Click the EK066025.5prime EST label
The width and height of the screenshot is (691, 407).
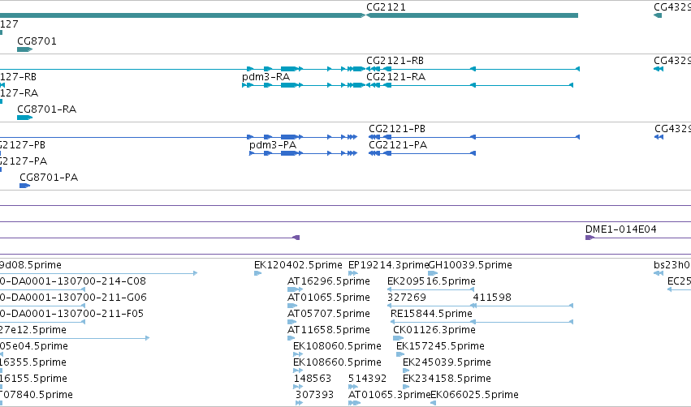(475, 395)
